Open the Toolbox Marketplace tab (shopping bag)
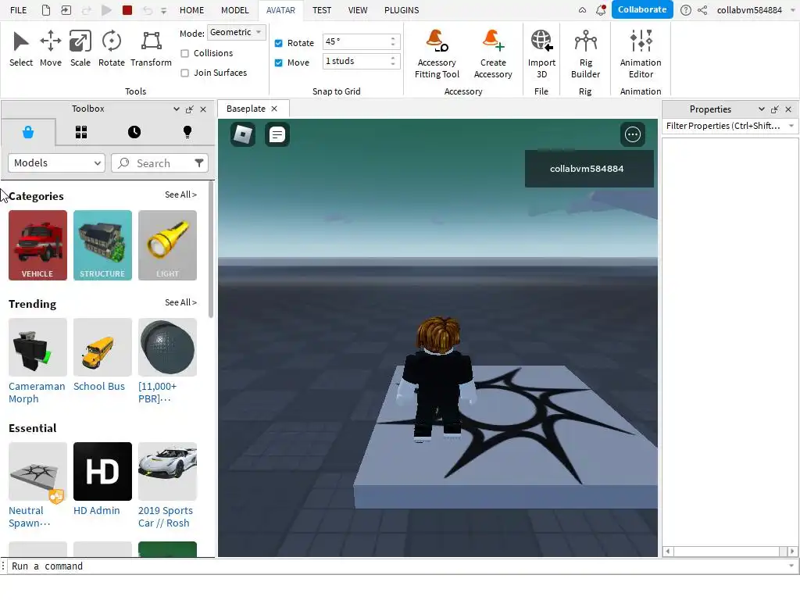 coord(28,132)
